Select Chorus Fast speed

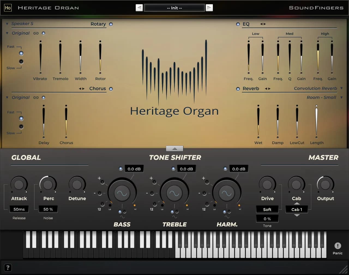tap(21, 118)
